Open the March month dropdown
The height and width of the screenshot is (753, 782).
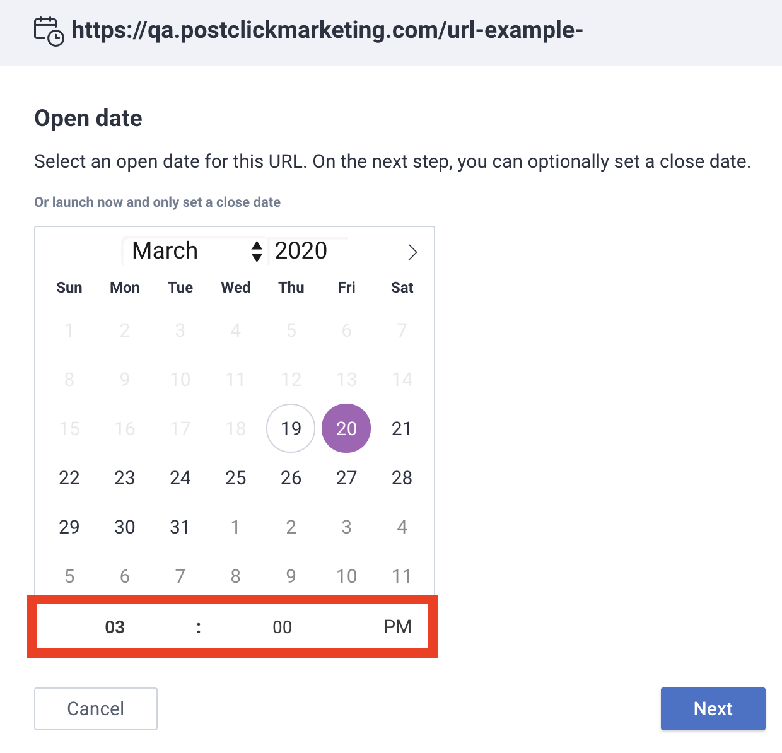coord(193,251)
